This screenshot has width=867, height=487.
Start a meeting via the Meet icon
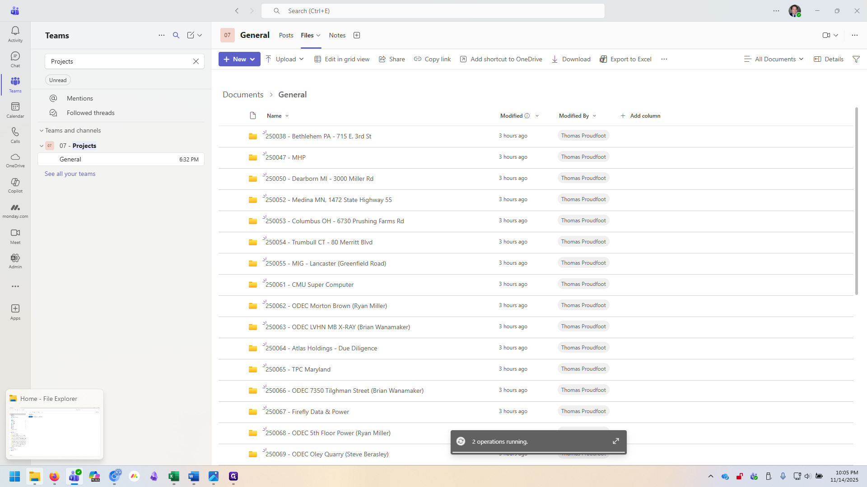click(15, 235)
